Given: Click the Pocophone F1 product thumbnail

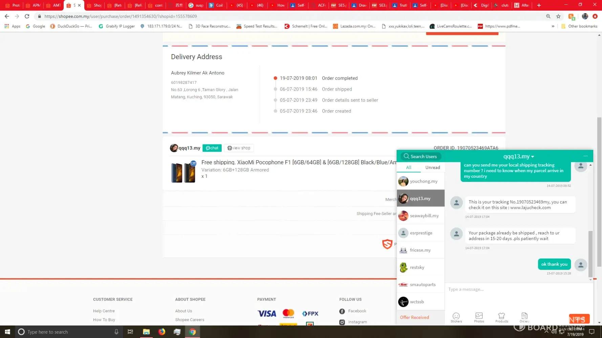Looking at the screenshot, I should pos(184,172).
